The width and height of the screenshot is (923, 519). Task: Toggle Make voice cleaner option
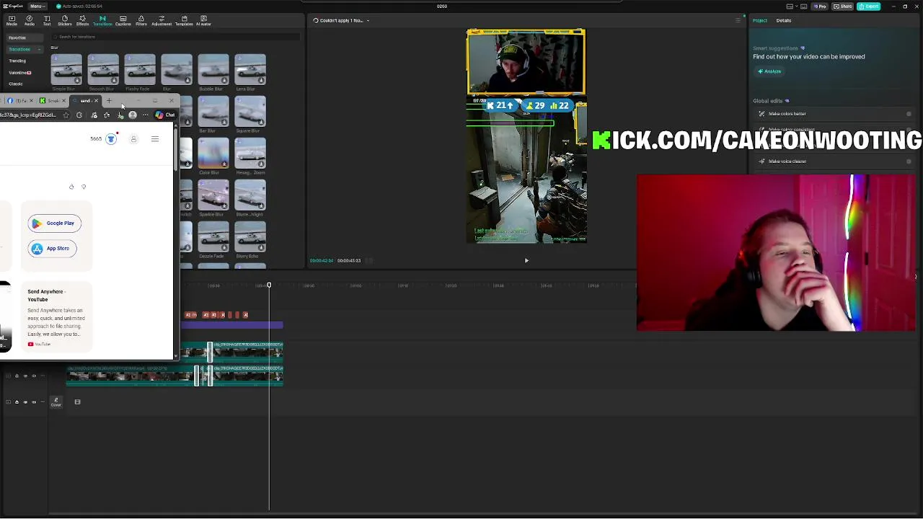click(x=909, y=161)
